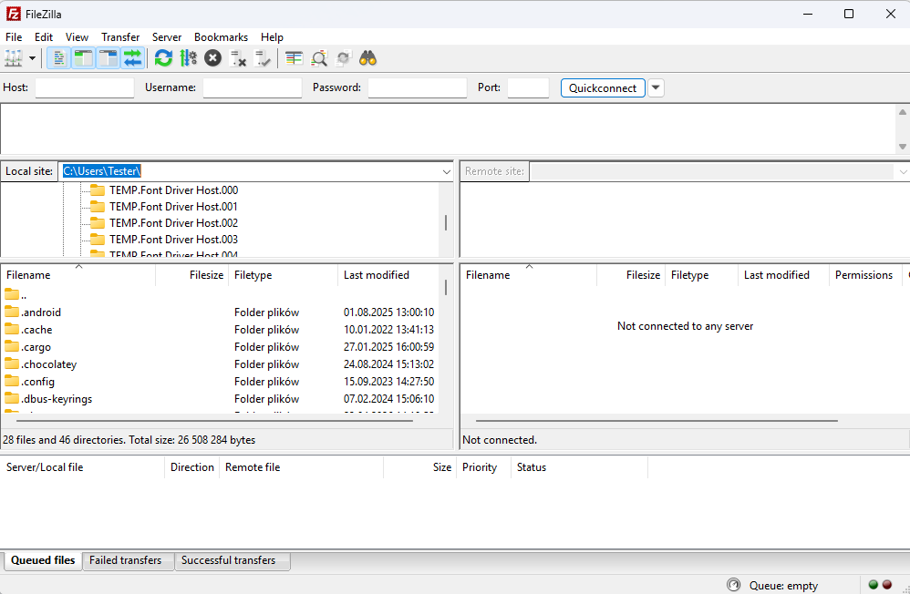The image size is (910, 594).
Task: Cancel the current operation
Action: click(213, 58)
